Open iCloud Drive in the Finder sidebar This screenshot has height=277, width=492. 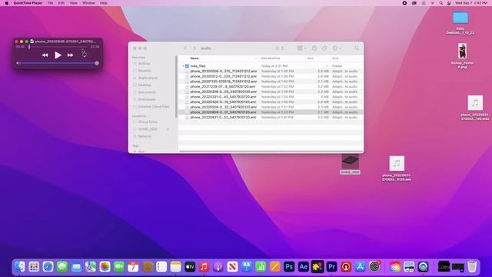click(148, 122)
